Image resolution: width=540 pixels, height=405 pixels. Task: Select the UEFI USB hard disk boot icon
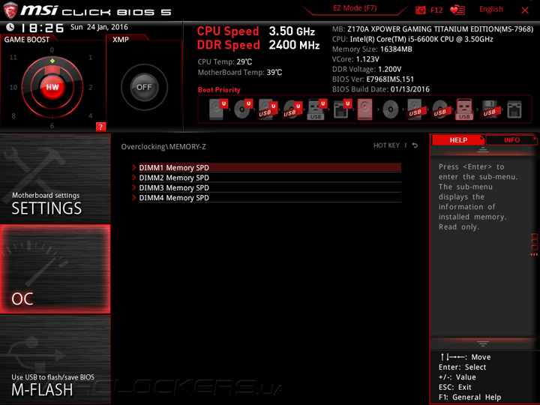(268, 109)
